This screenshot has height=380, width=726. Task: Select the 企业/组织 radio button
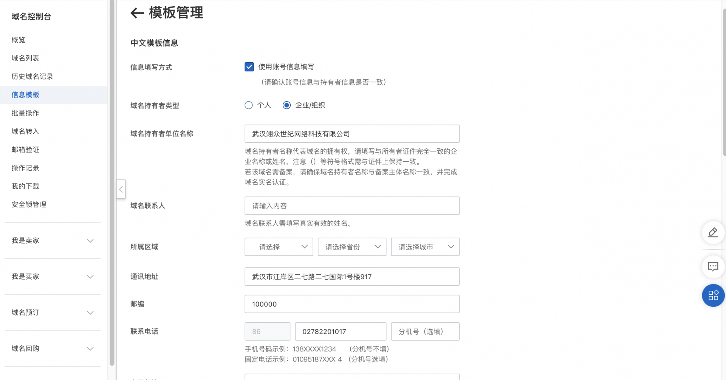tap(287, 105)
